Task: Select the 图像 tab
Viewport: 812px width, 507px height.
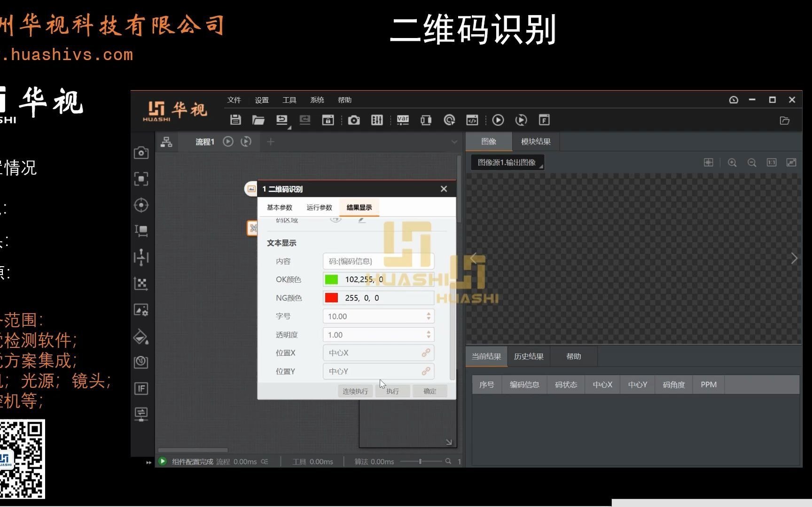Action: click(x=489, y=142)
